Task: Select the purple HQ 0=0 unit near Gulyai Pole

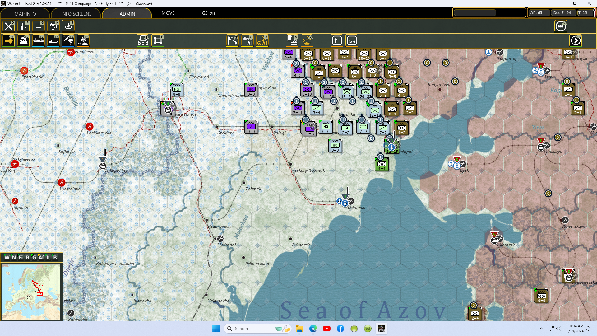Action: [x=251, y=90]
